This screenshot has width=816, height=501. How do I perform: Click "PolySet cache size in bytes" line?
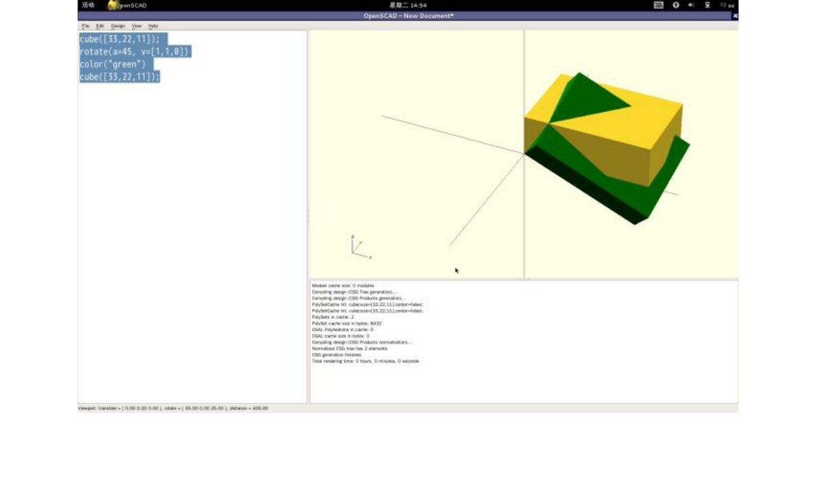346,324
